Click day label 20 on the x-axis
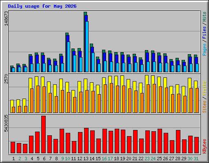Screen dimensions: 209x163 click(129, 159)
